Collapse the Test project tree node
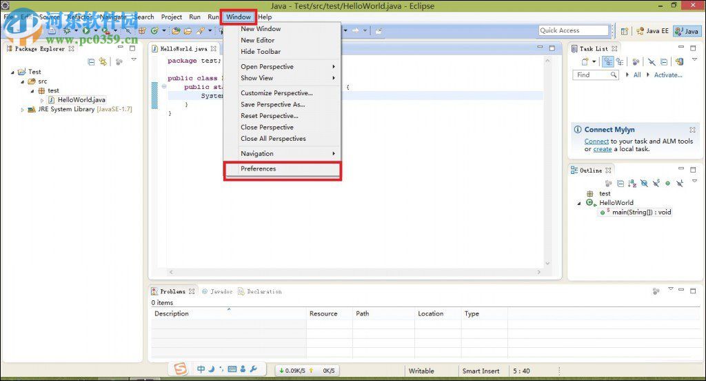This screenshot has height=381, width=706. click(13, 72)
